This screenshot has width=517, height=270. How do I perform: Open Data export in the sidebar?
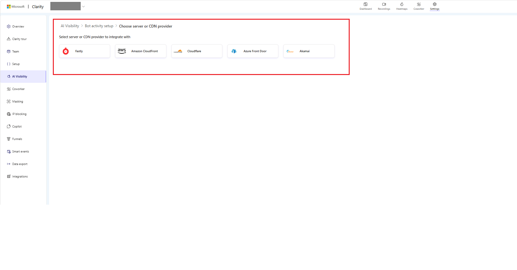[23, 164]
